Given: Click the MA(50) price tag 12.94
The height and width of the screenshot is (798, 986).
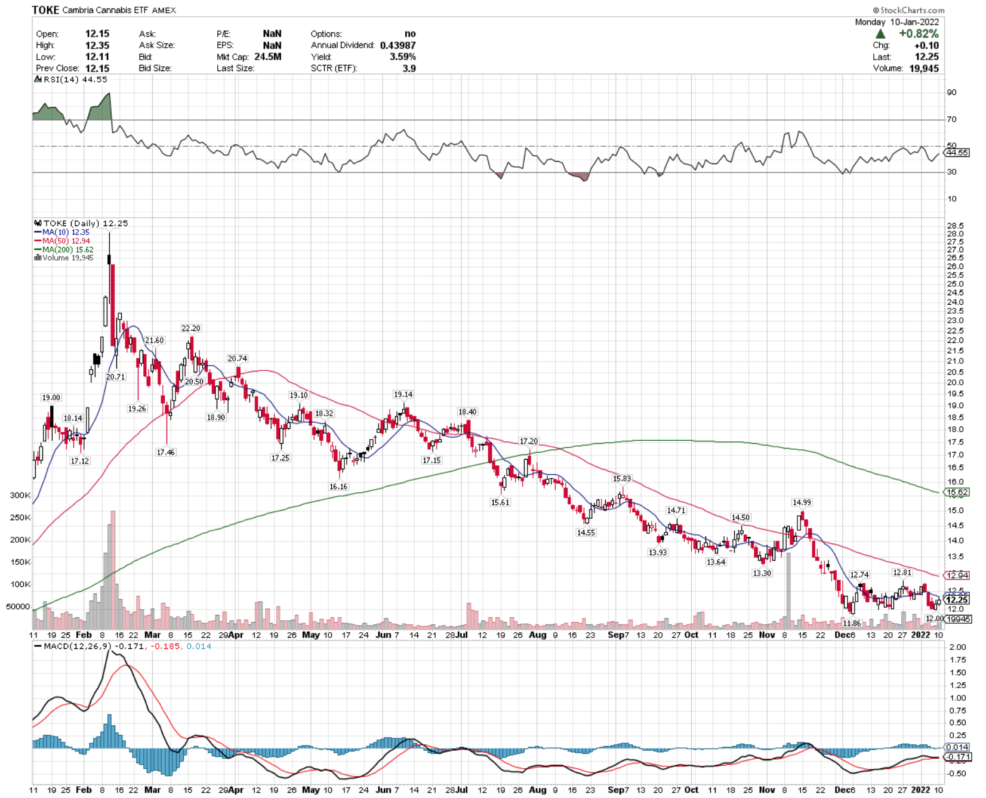Looking at the screenshot, I should [x=957, y=576].
